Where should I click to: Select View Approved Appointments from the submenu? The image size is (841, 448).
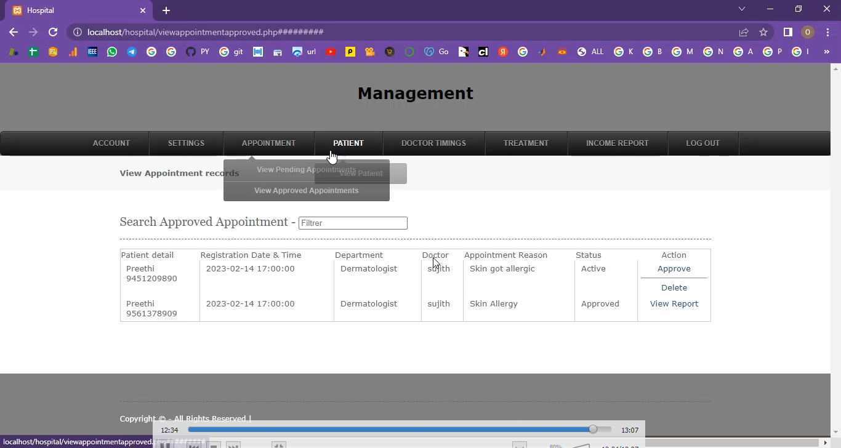pos(306,191)
